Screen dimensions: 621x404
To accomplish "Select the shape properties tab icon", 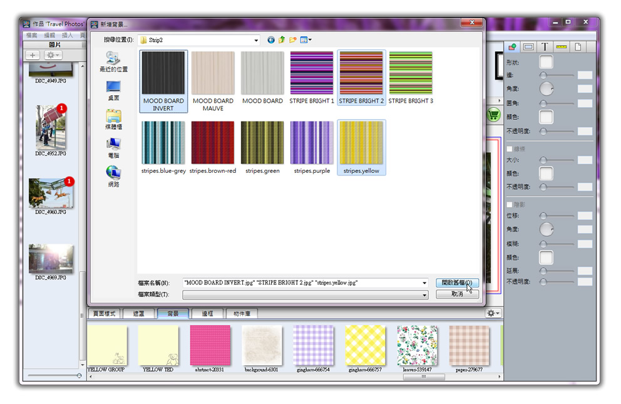I will [x=513, y=47].
